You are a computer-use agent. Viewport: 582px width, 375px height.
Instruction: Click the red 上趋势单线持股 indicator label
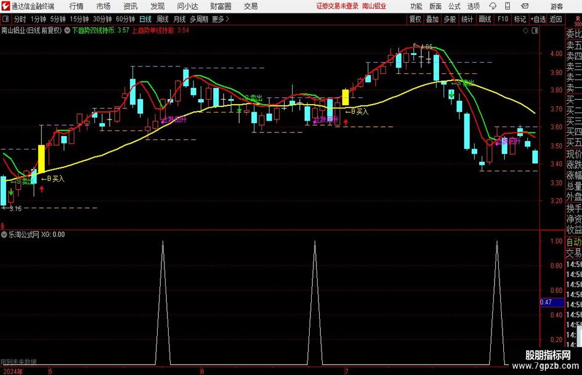pos(160,30)
